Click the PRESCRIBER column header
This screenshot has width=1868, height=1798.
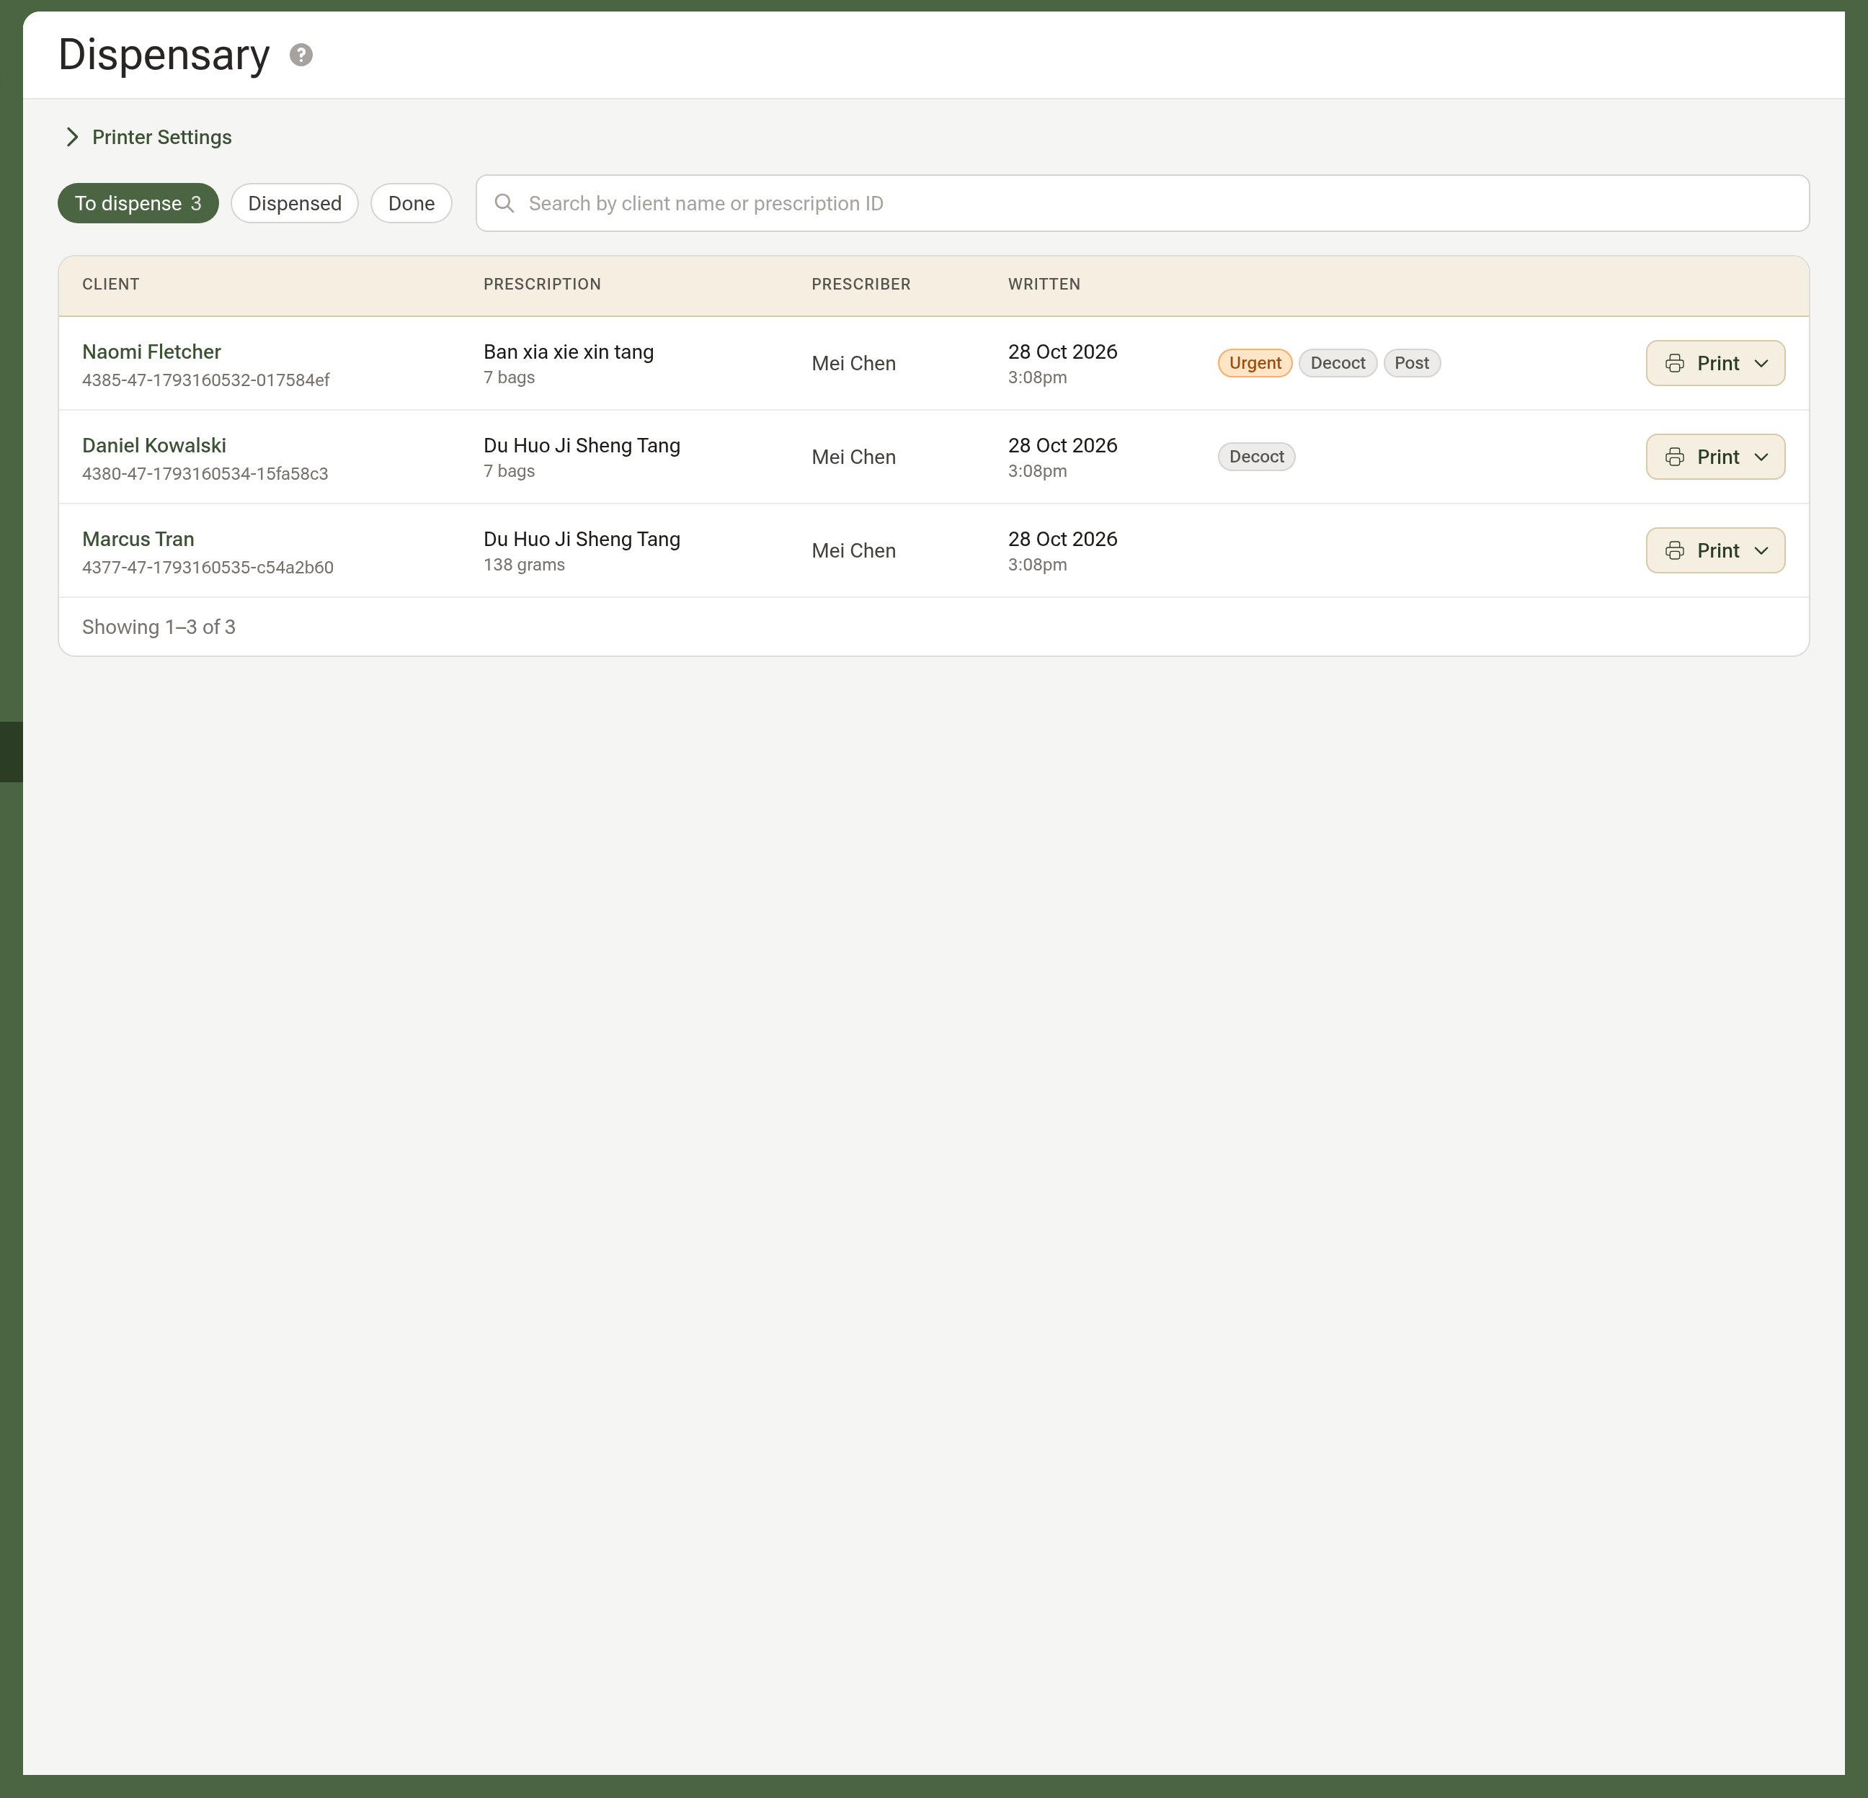860,284
